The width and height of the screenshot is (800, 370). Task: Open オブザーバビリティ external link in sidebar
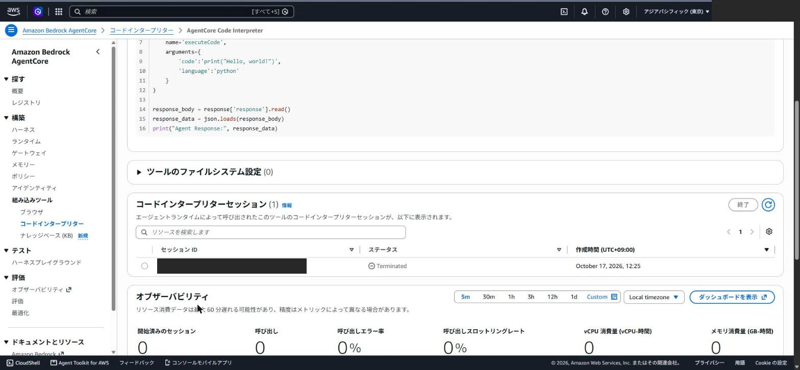(x=42, y=289)
